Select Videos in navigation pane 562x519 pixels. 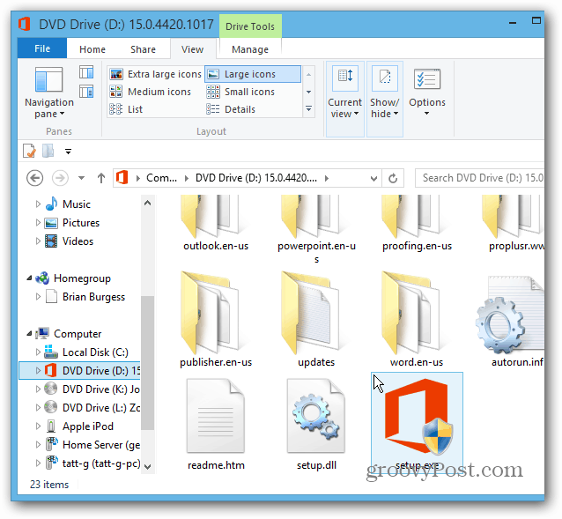[70, 241]
